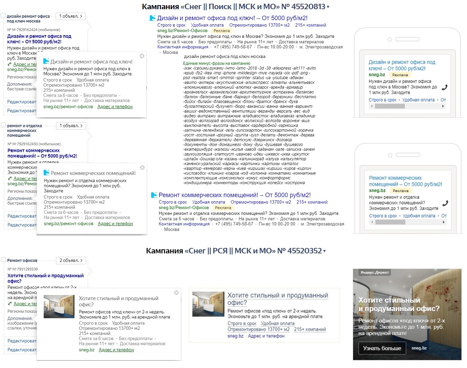This screenshot has width=467, height=368.
Task: Click the Direct icon beside the desktop 'Дизайн и ремонт офиса' ad title
Action: 153,18
